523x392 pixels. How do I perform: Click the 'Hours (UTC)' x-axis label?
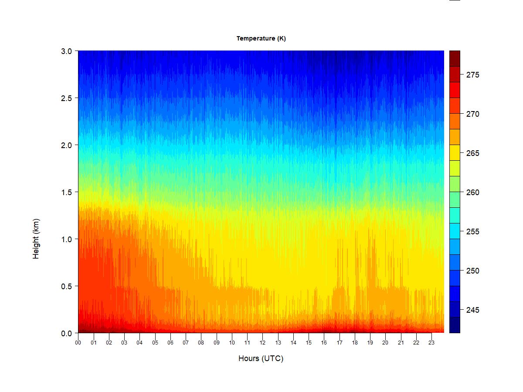coord(261,358)
